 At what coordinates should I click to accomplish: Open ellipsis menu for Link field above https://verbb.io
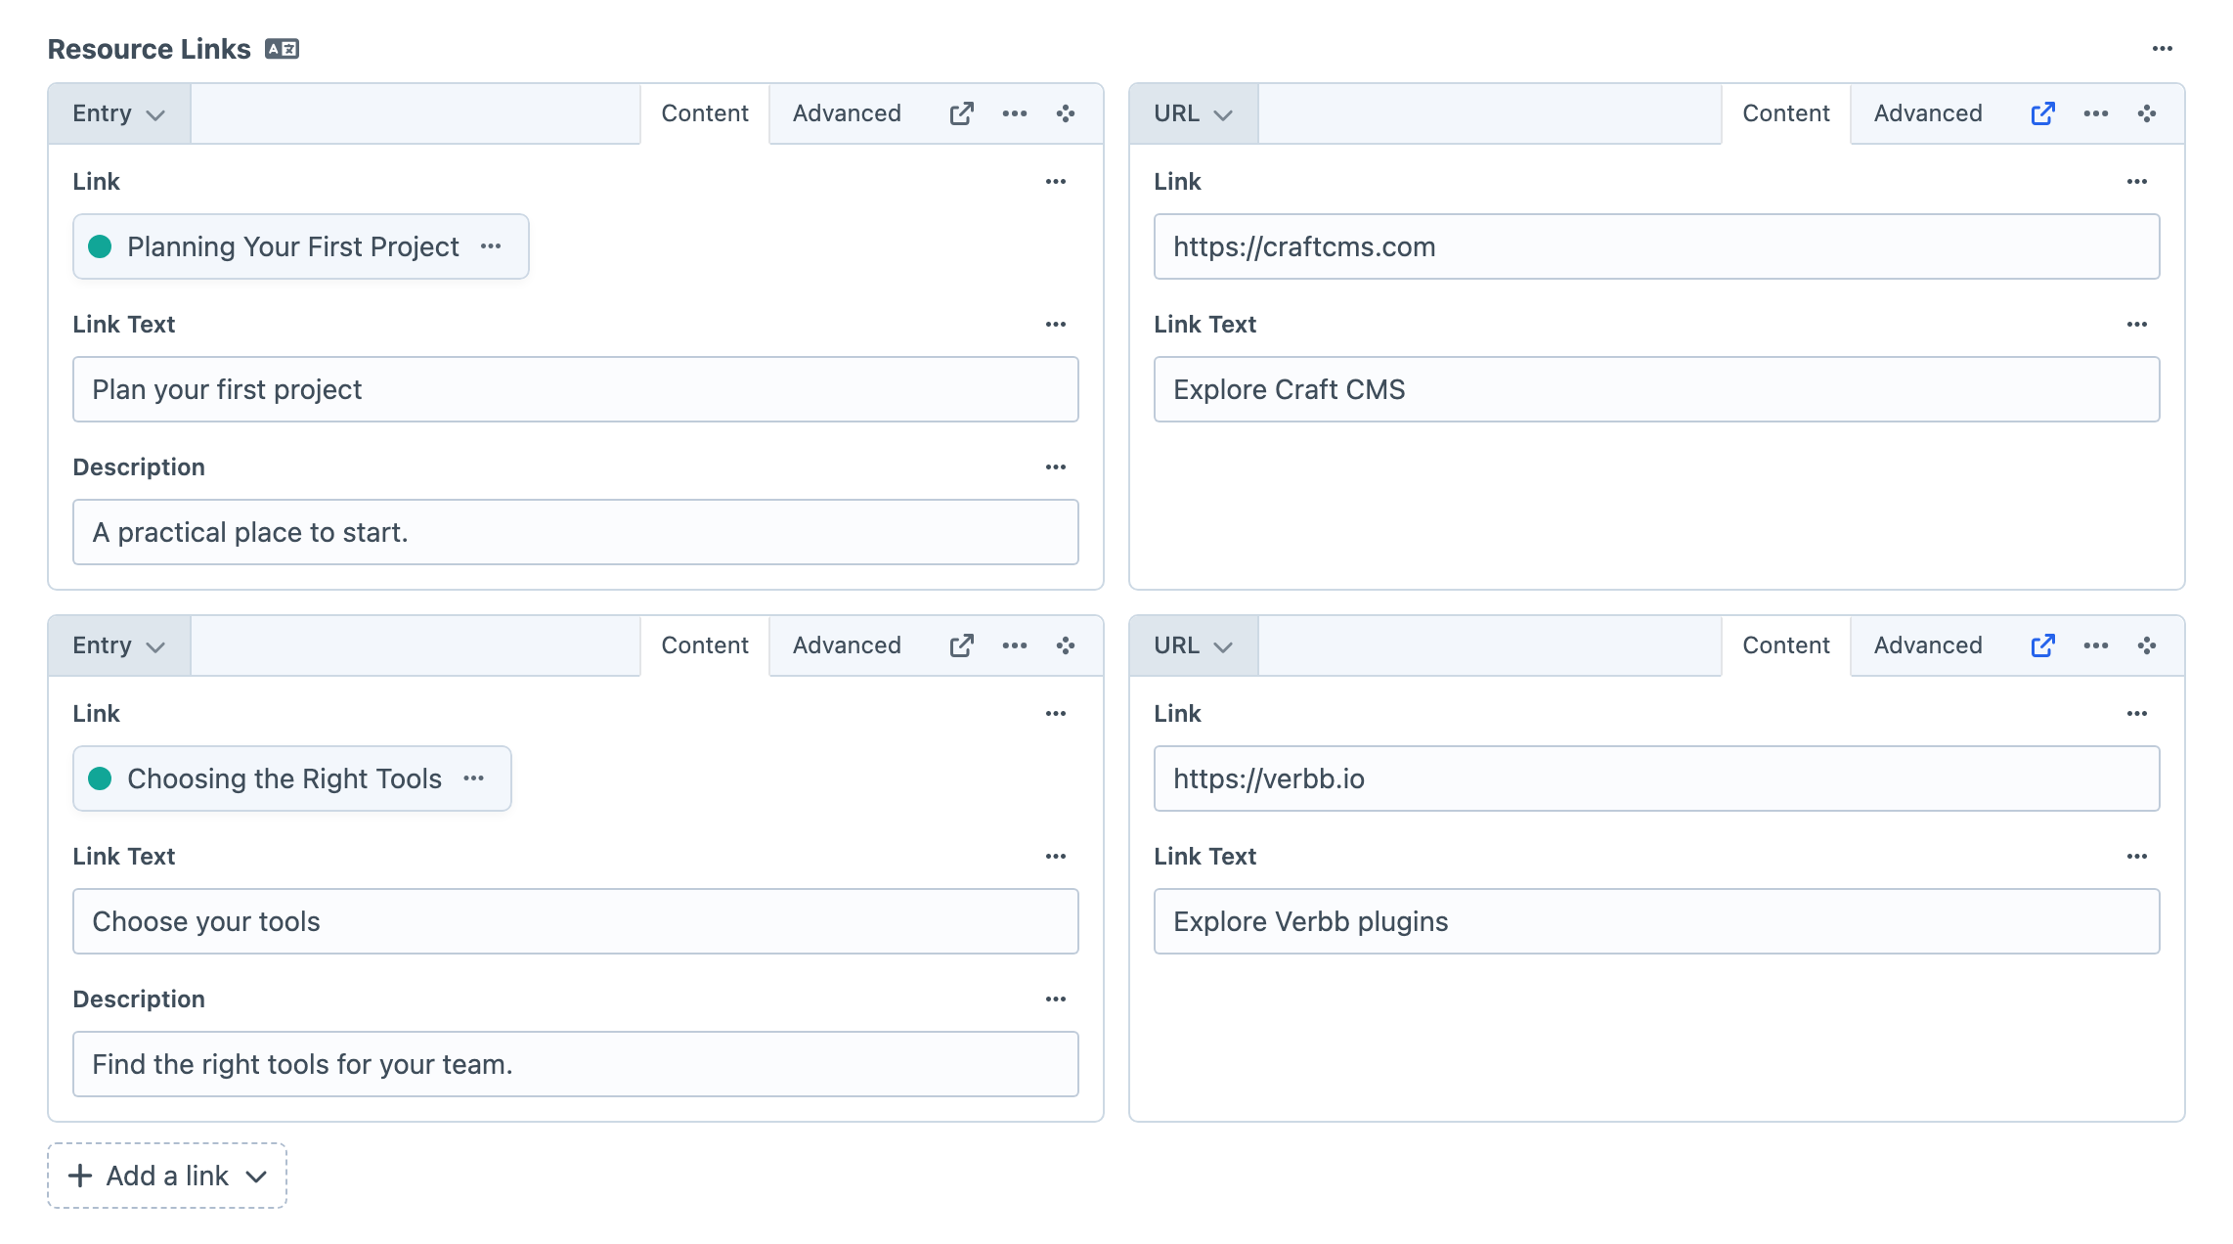[x=2137, y=714]
